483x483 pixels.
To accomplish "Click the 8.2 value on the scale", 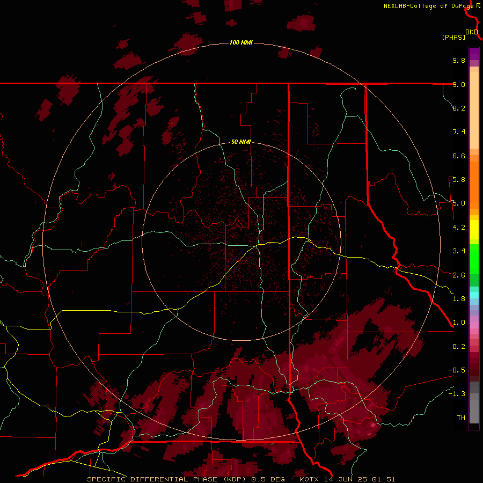I will [x=459, y=108].
